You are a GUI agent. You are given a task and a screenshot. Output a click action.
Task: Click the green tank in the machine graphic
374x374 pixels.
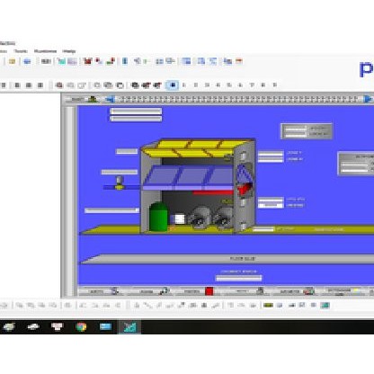tap(158, 217)
